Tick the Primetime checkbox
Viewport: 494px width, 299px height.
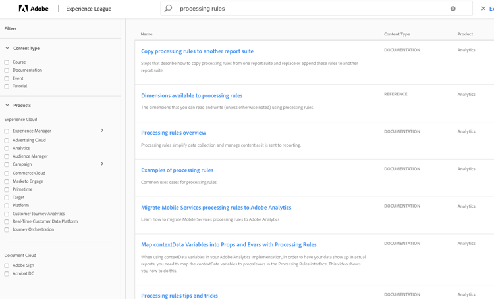7,189
